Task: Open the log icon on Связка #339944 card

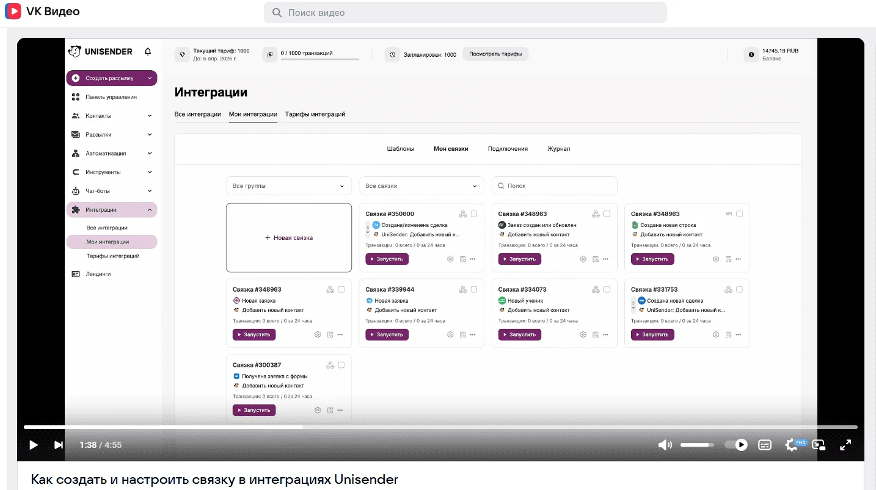Action: [462, 334]
